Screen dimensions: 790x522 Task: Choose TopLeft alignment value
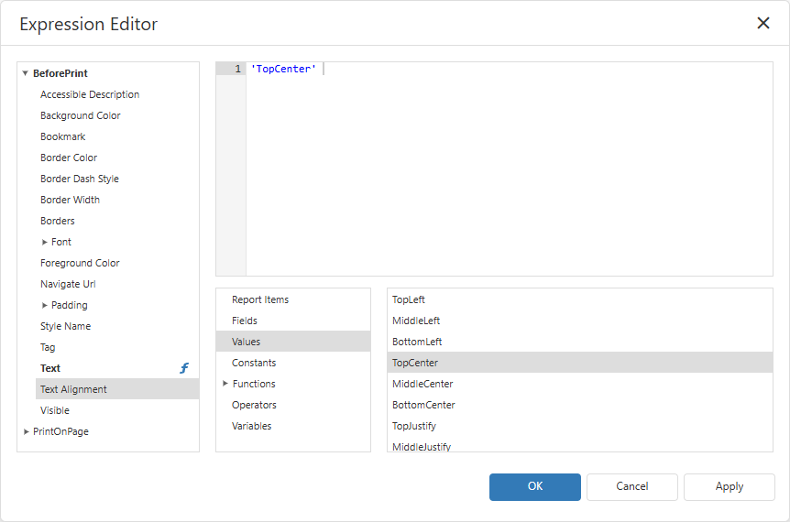[580, 299]
